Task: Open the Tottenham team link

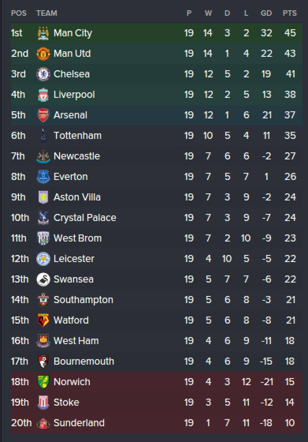Action: (77, 136)
